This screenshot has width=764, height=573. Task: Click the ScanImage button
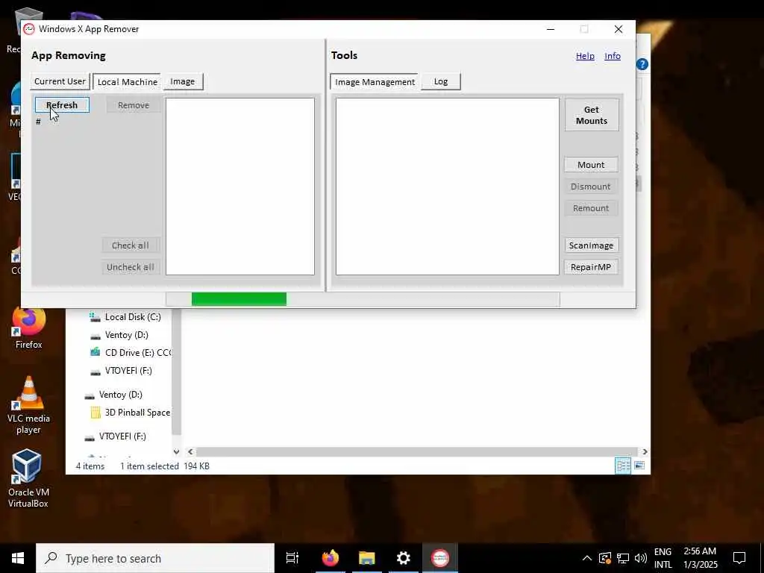(x=591, y=245)
